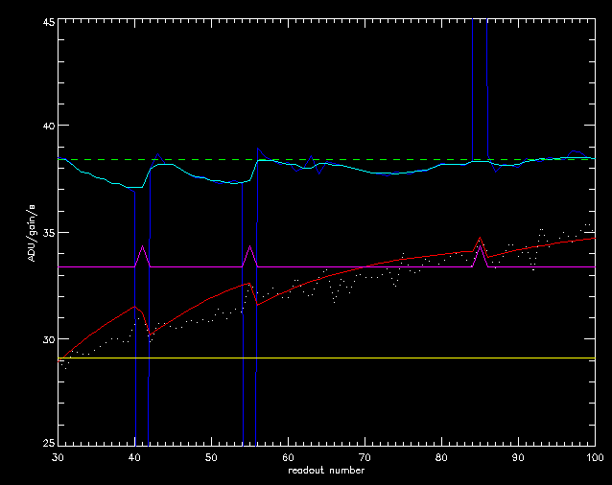Click the magenta peak near readout 41

pos(143,246)
